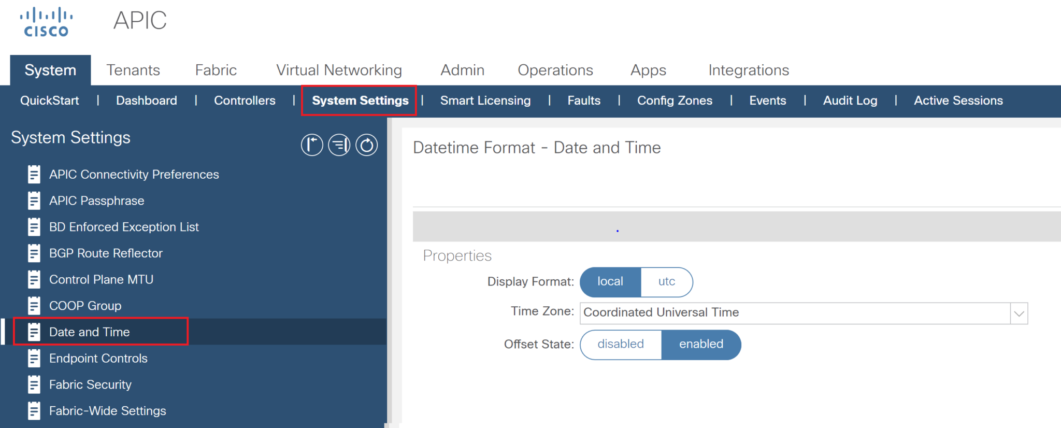The width and height of the screenshot is (1061, 428).
Task: Go to the Admin tab
Action: [463, 70]
